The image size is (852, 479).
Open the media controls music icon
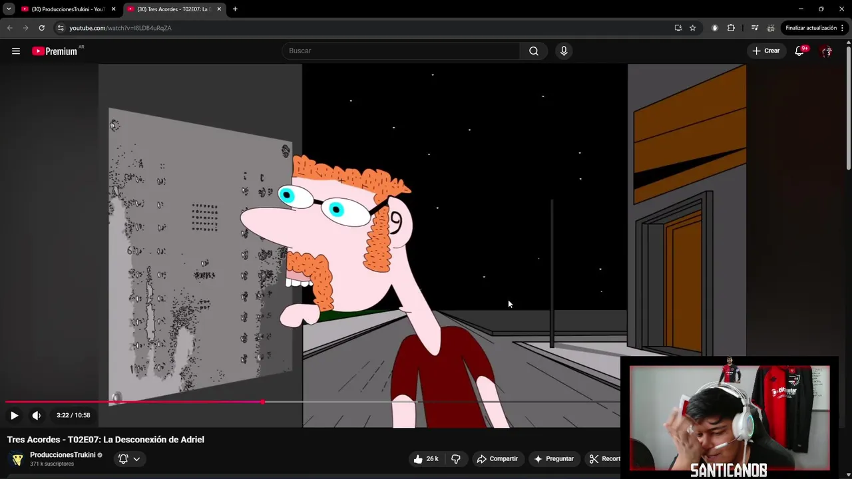pyautogui.click(x=755, y=28)
